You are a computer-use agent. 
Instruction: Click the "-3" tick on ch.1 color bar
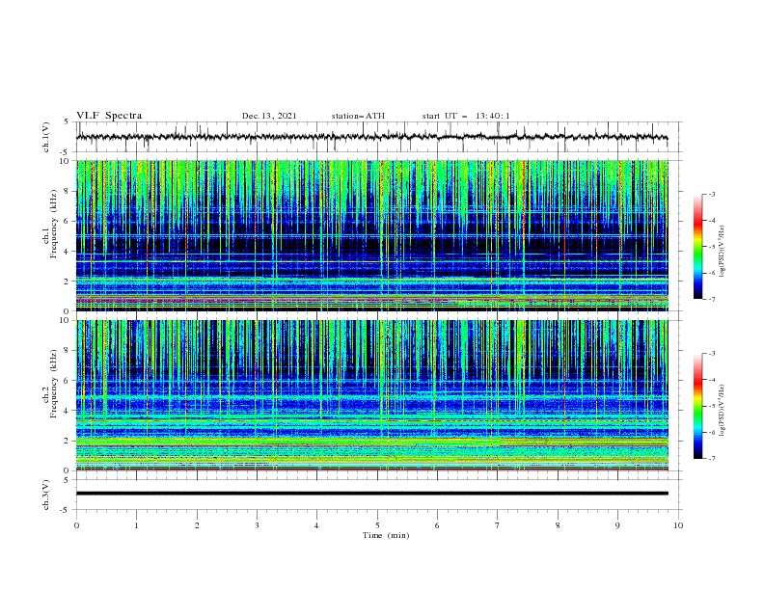point(712,194)
